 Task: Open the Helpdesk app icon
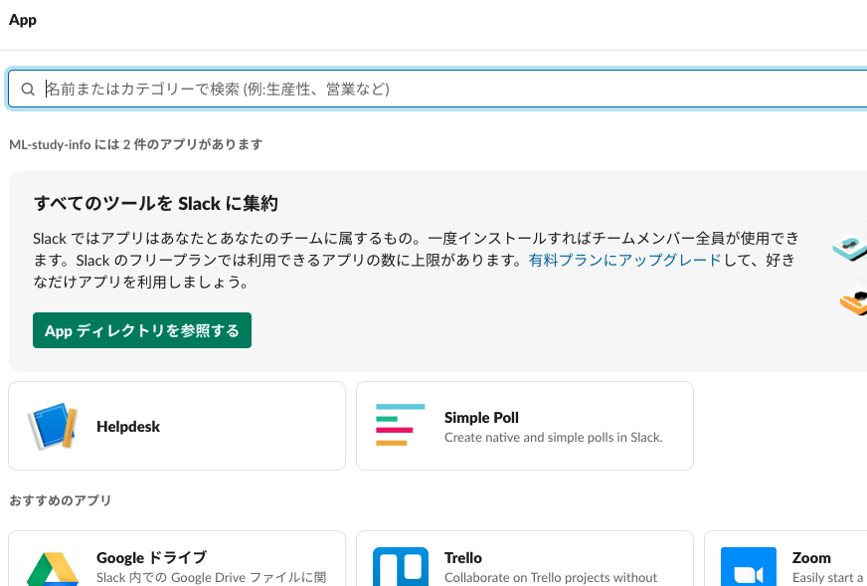tap(53, 426)
